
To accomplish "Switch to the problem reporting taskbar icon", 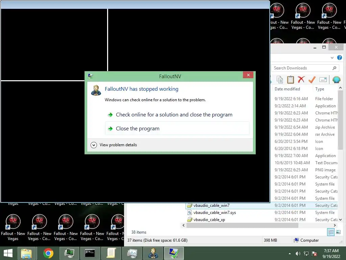I will (174, 253).
